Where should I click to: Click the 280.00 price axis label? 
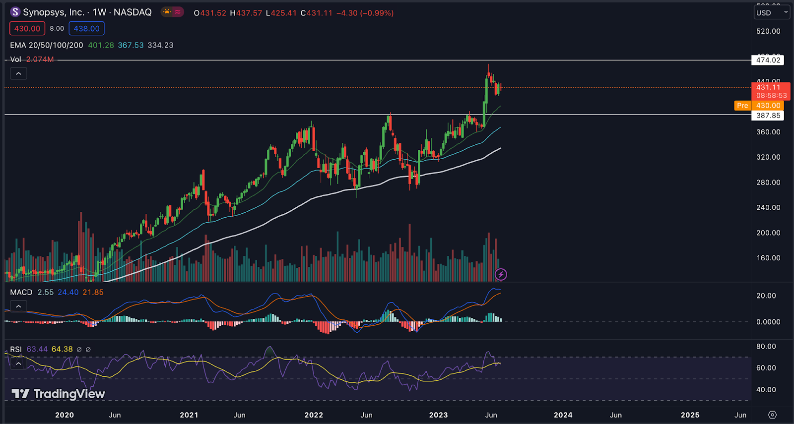768,182
